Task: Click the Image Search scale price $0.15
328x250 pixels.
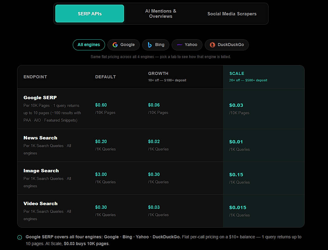Action: coord(236,175)
